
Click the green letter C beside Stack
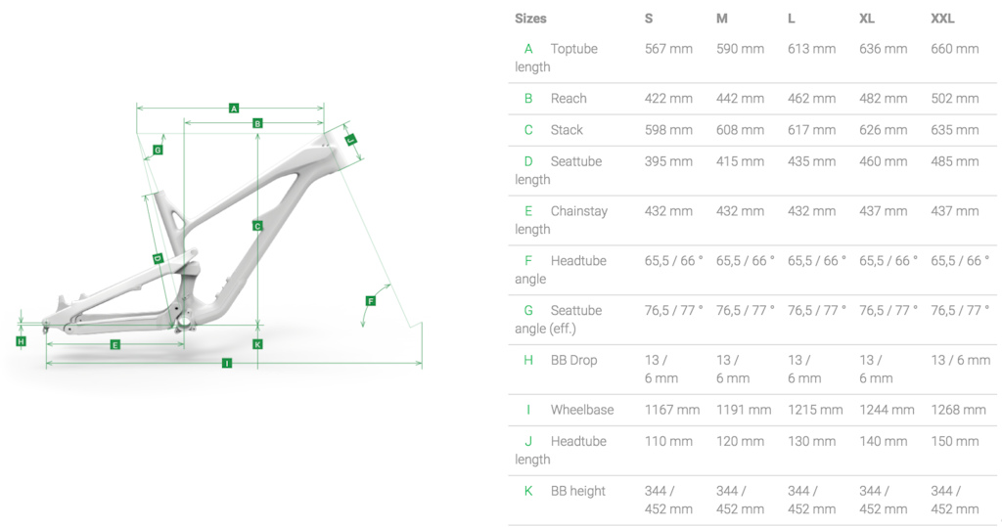[528, 130]
